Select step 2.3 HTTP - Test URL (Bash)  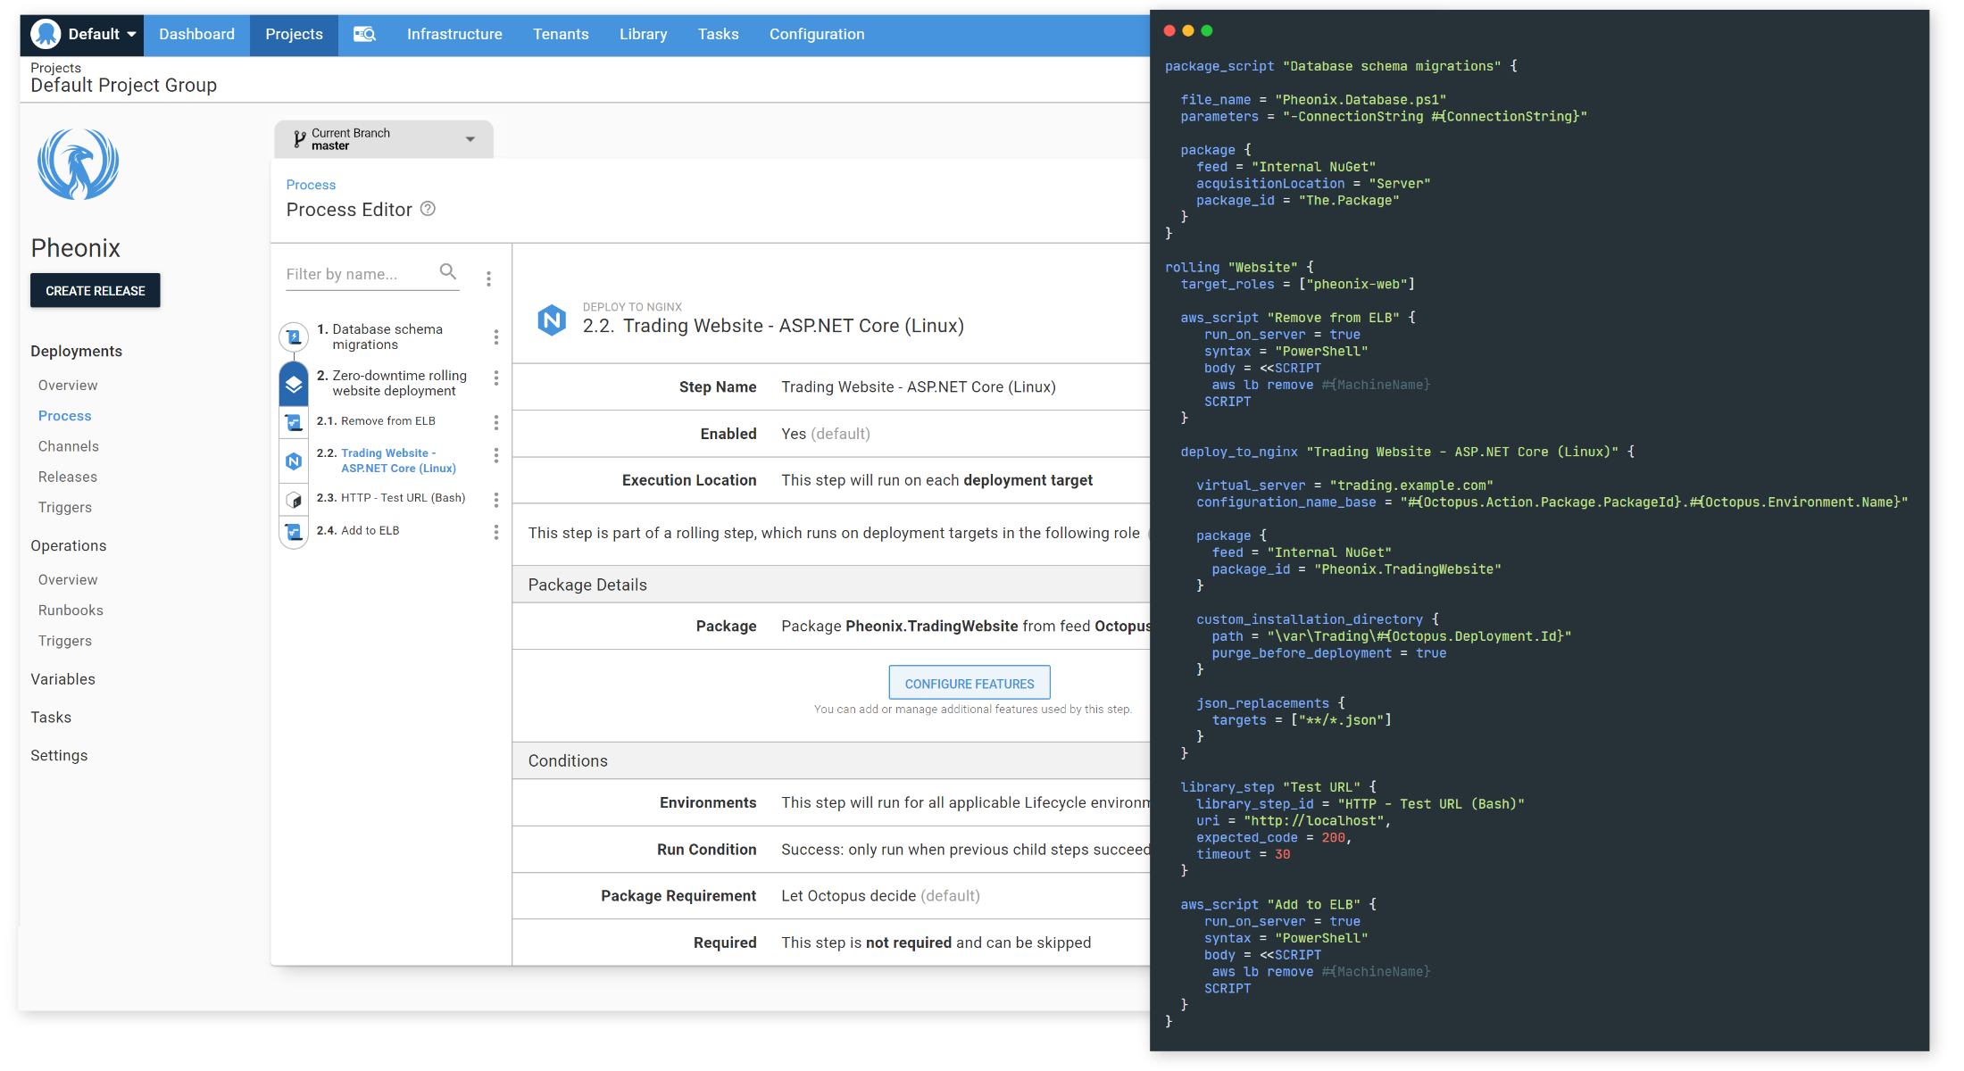[391, 498]
